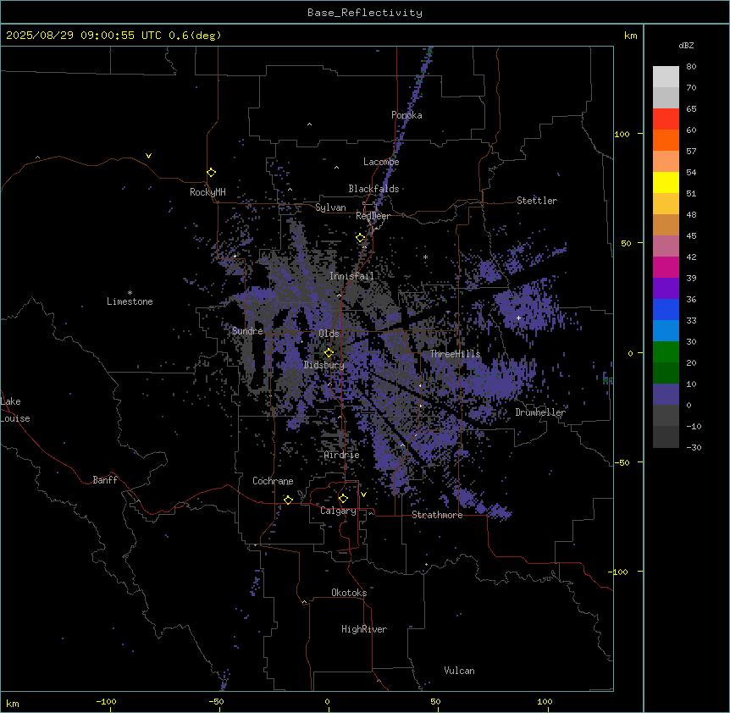The width and height of the screenshot is (730, 713).
Task: Select the yellow 51-54 dBZ legend swatch
Action: click(666, 182)
